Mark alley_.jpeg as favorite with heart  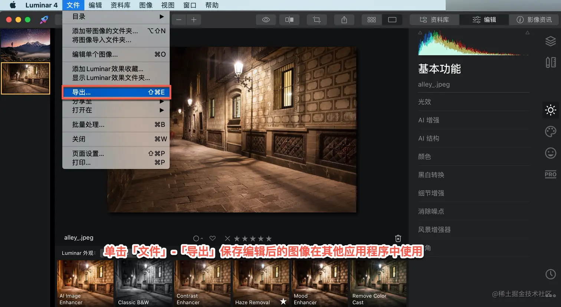click(x=213, y=238)
